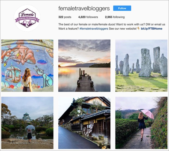Open the #femaletravelbloggers hashtag link
Screen dimensions: 169x151
pyautogui.click(x=94, y=29)
